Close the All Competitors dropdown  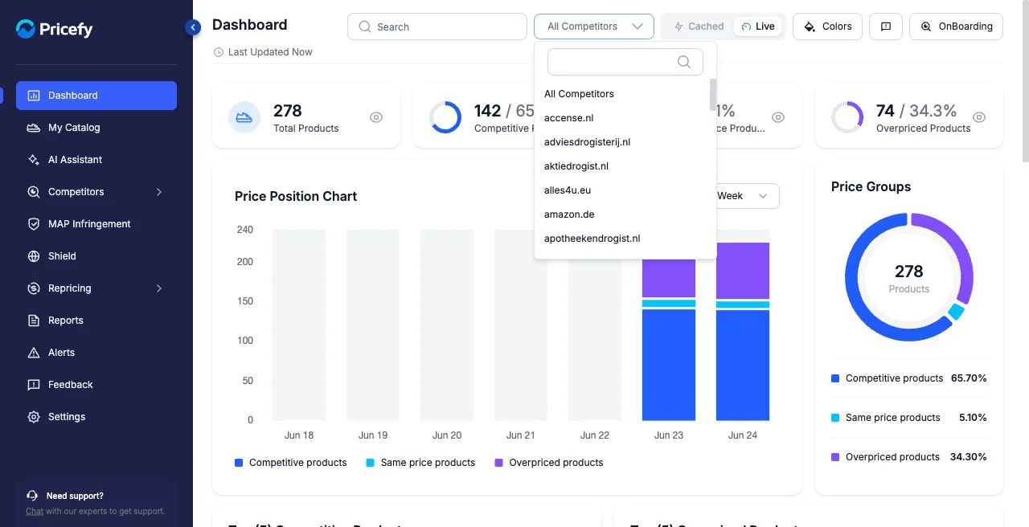point(594,27)
